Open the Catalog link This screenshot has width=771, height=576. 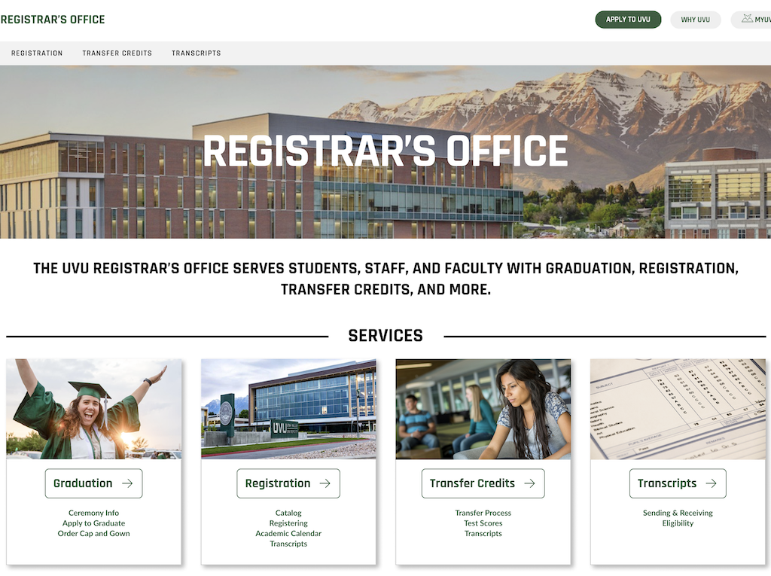tap(288, 513)
